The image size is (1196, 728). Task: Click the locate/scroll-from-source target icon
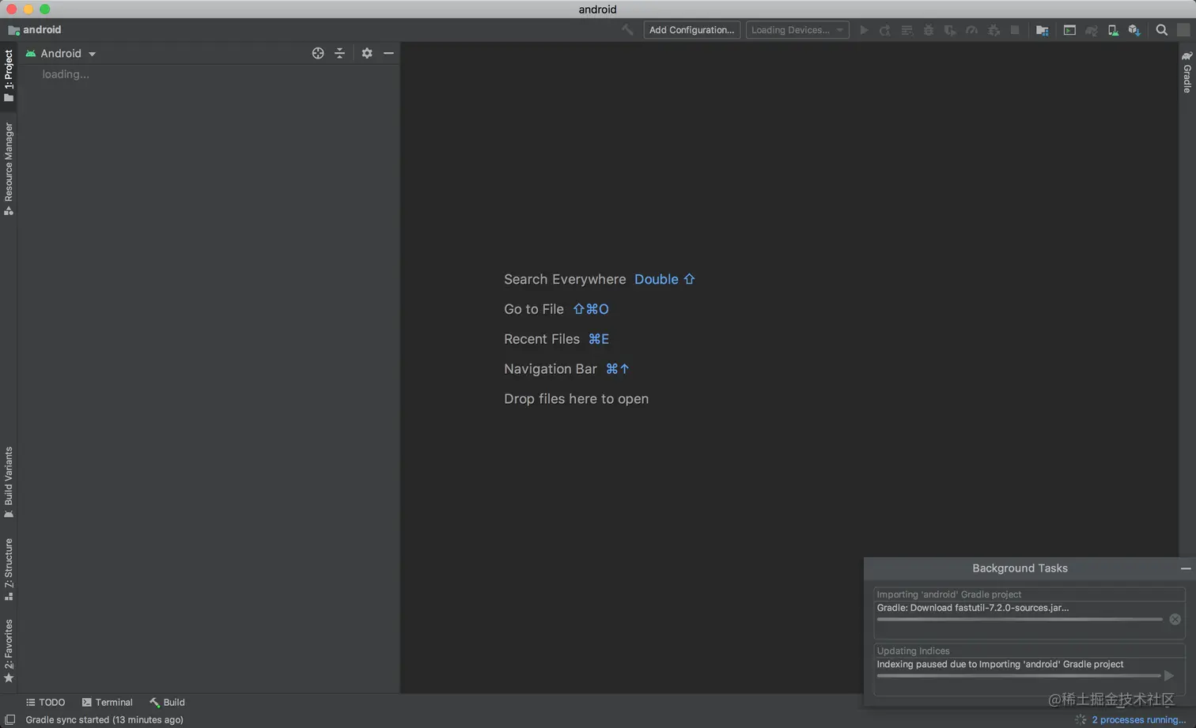tap(318, 53)
